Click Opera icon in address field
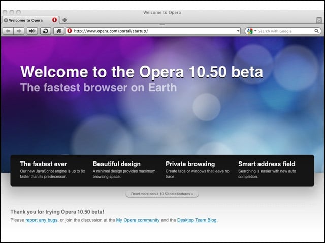 [70, 31]
